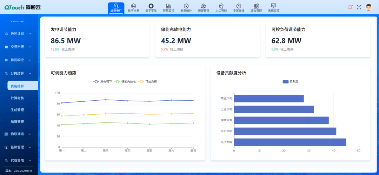Open the 人工智能 head icon
379x175 pixels.
[221, 6]
